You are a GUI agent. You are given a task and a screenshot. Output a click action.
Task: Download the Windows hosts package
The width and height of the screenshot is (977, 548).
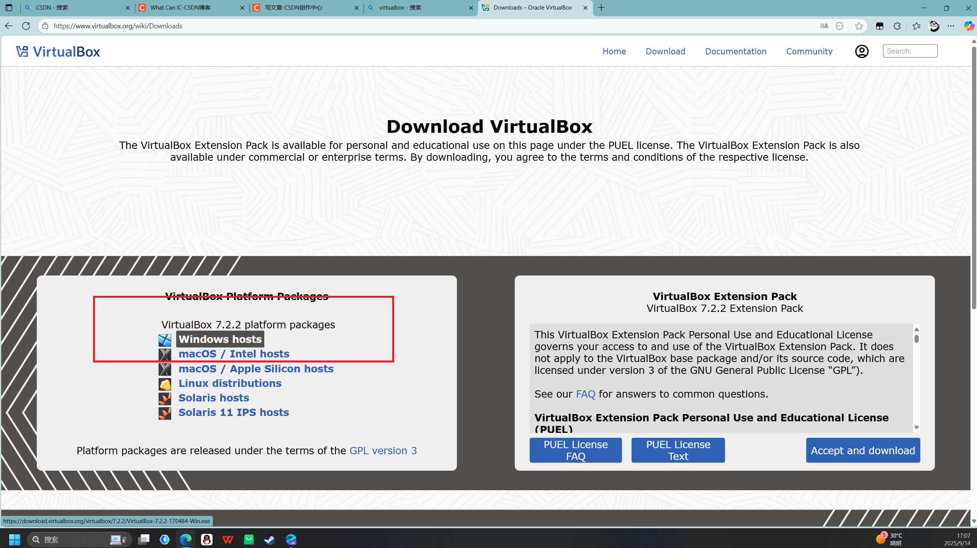point(220,339)
